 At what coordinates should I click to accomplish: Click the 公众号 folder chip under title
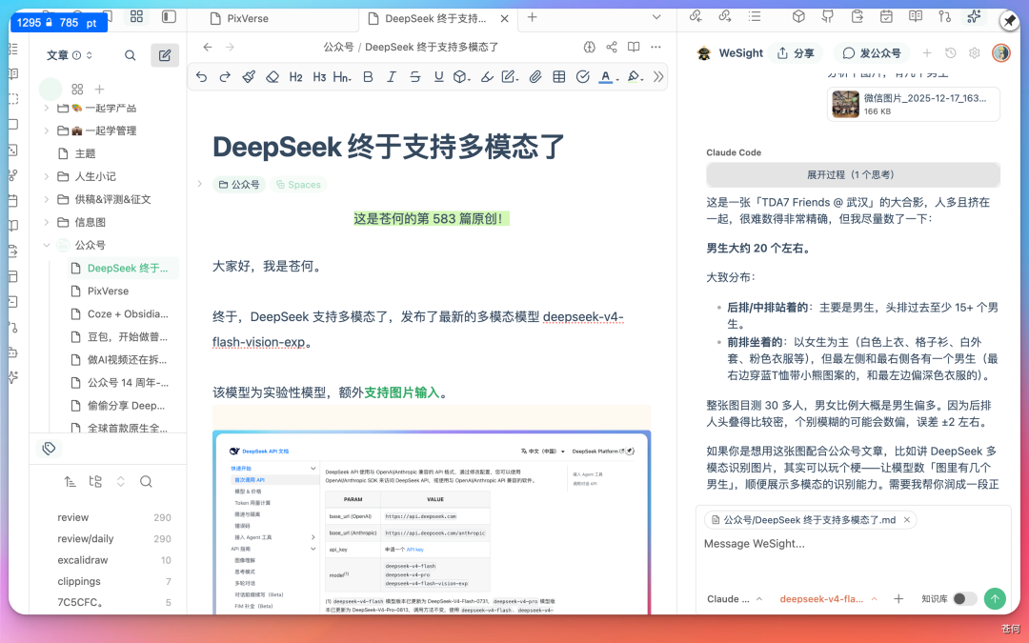[x=239, y=185]
